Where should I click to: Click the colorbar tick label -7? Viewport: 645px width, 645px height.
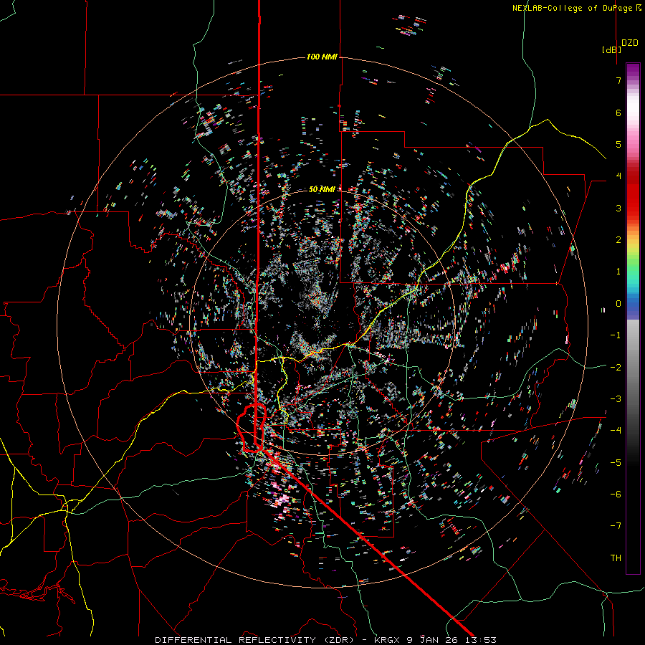pyautogui.click(x=616, y=526)
